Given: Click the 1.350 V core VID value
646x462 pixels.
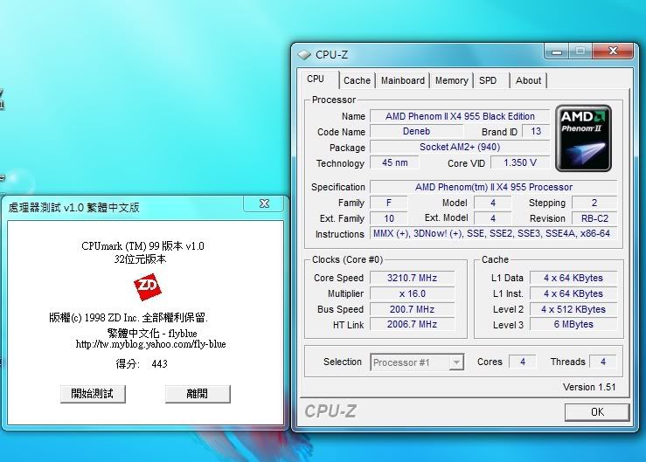Looking at the screenshot, I should pyautogui.click(x=520, y=162).
